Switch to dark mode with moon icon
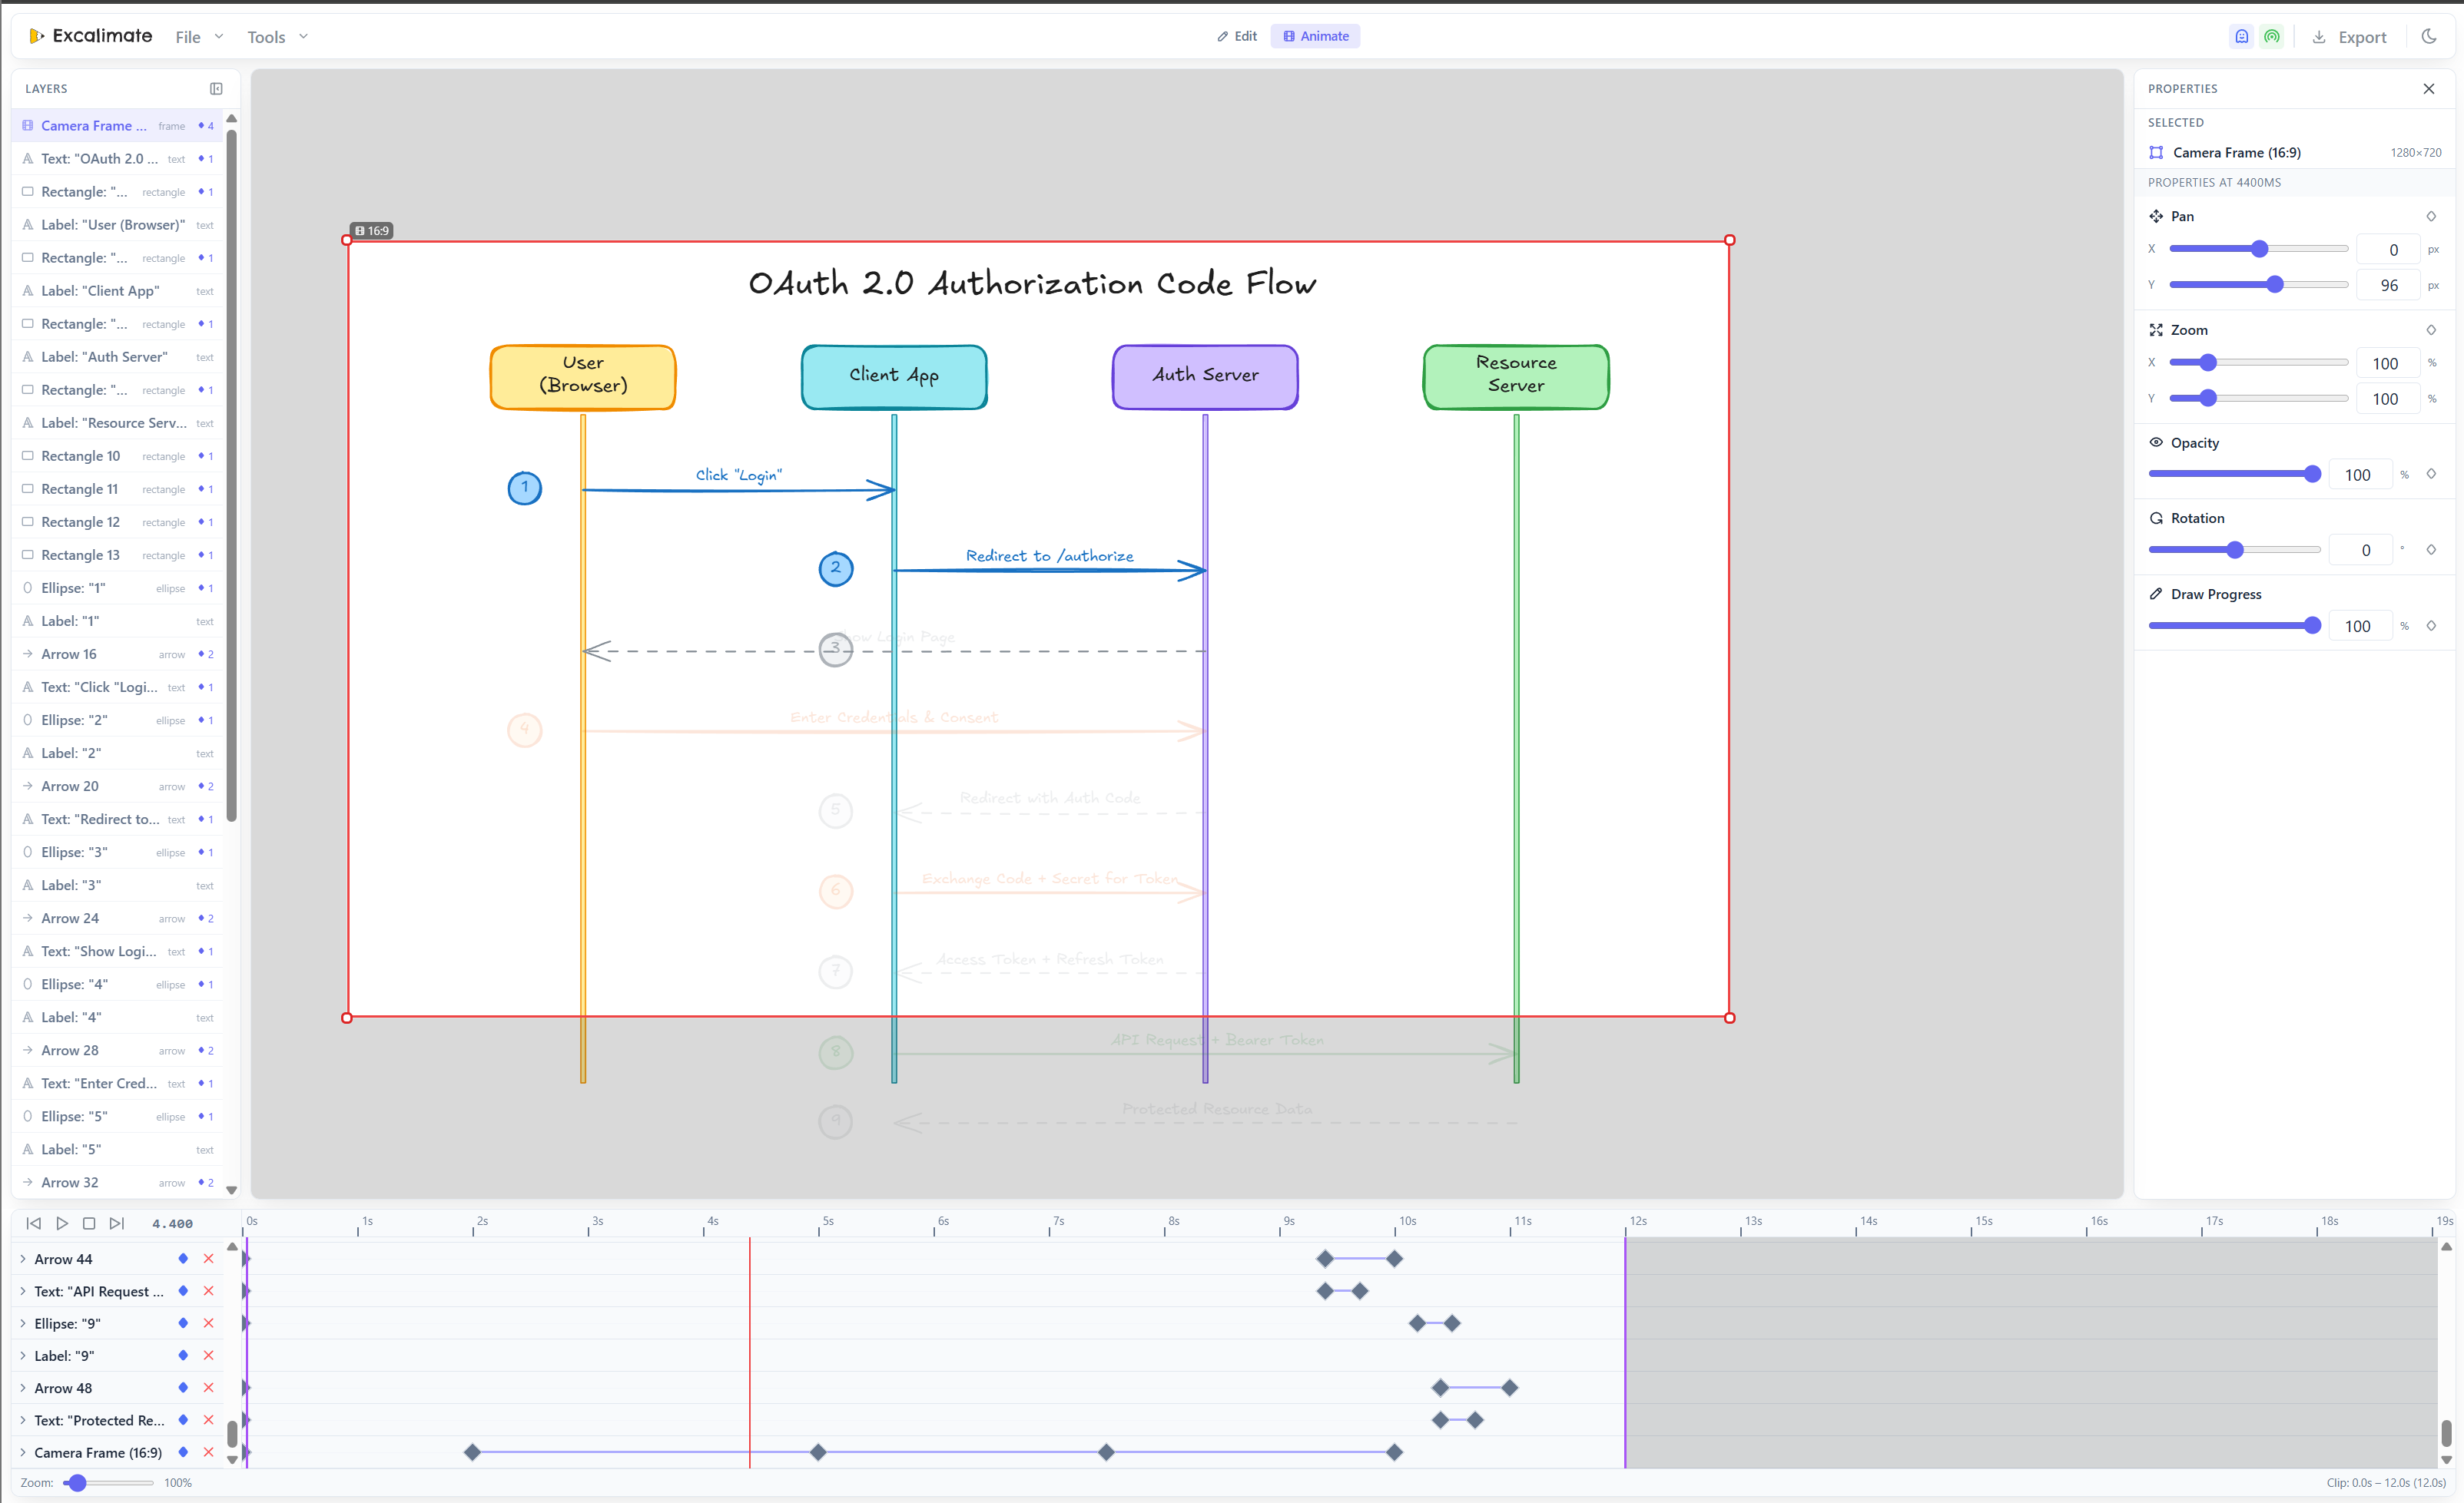The height and width of the screenshot is (1503, 2464). pos(2428,37)
